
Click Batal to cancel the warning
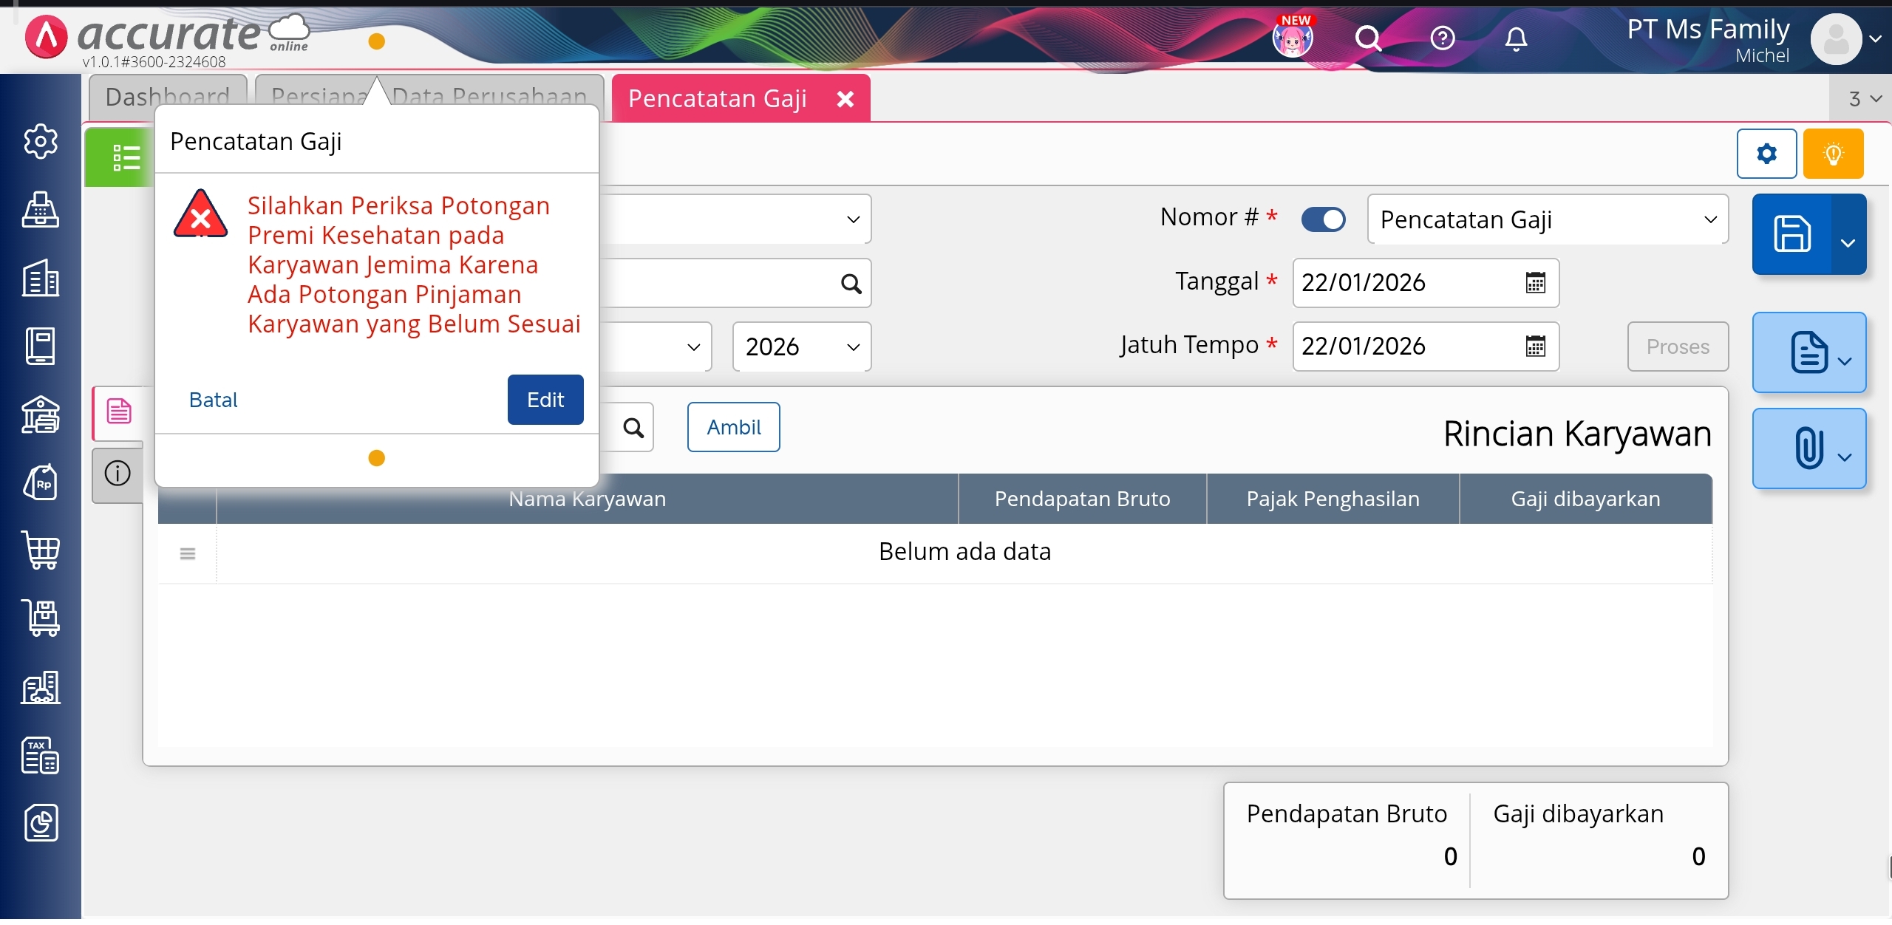213,400
